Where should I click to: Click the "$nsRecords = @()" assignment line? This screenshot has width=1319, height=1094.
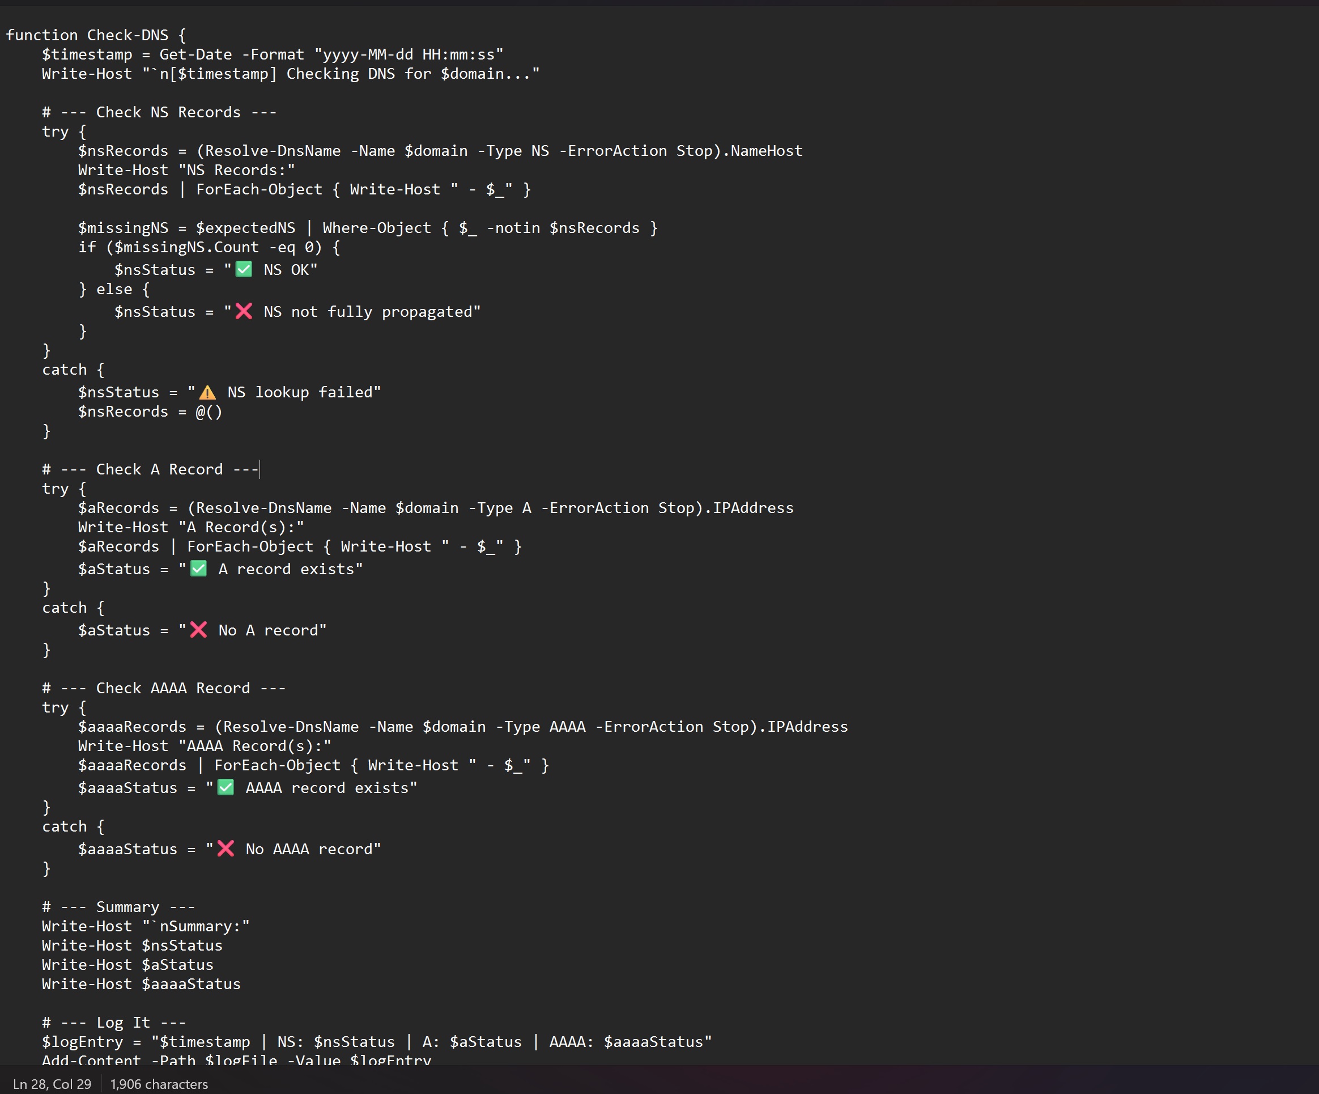(150, 412)
